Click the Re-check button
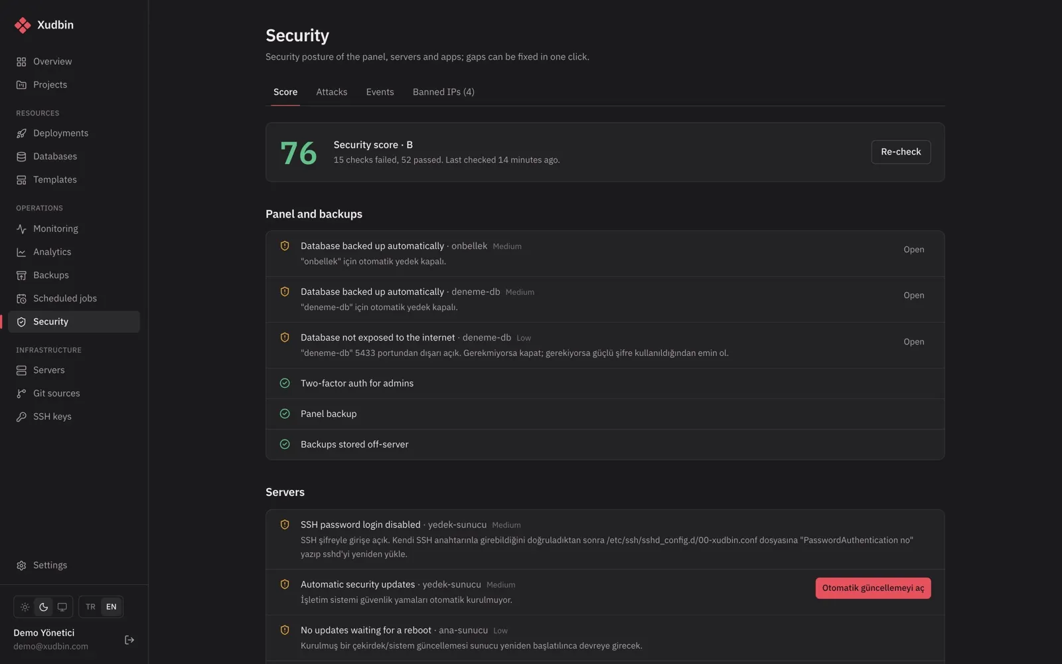 901,152
